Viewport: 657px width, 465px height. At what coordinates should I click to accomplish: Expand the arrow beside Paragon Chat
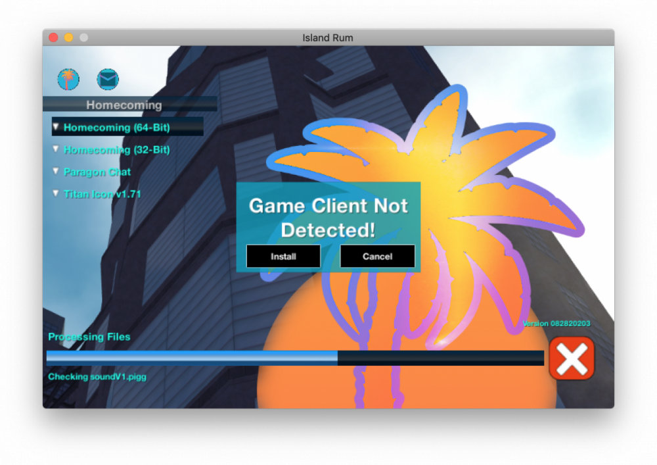(56, 171)
